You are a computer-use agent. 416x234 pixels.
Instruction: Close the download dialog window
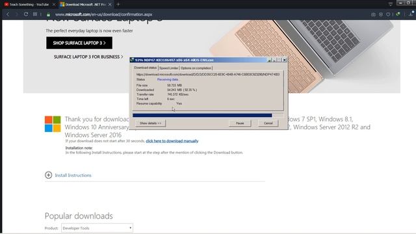(x=285, y=60)
